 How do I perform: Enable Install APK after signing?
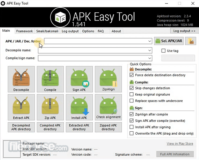pos(131,127)
